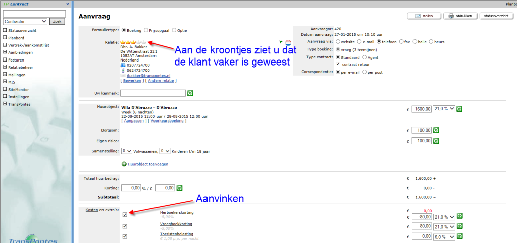Expand the Aanbiedingen tree item
The height and width of the screenshot is (243, 517).
[5, 52]
